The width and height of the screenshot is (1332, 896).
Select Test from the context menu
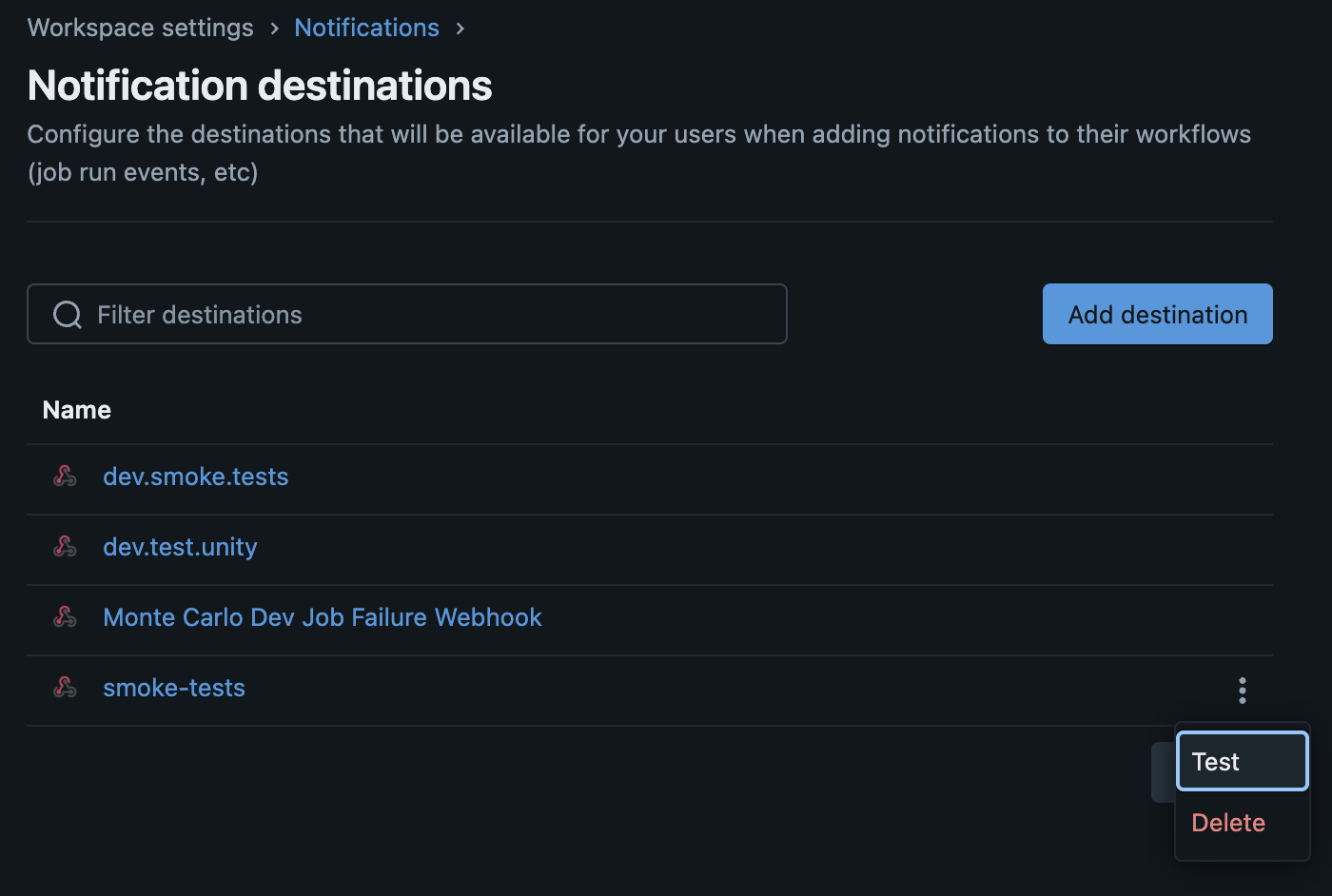1243,761
